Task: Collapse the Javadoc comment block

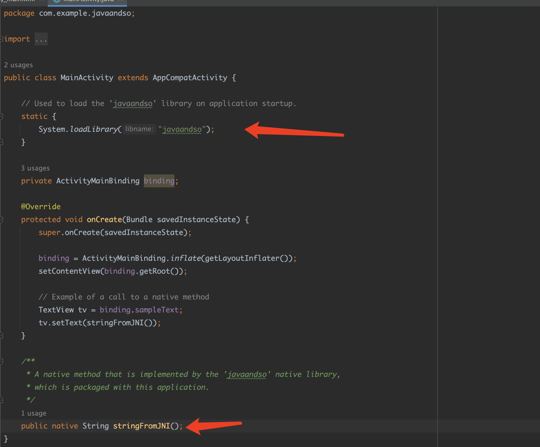Action: point(1,361)
